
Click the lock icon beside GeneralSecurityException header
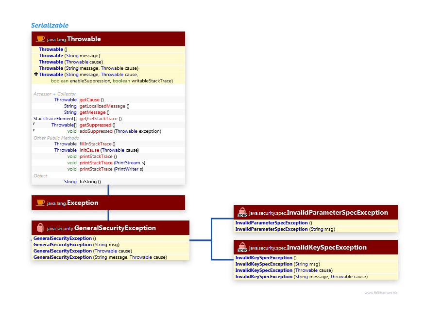pyautogui.click(x=40, y=228)
